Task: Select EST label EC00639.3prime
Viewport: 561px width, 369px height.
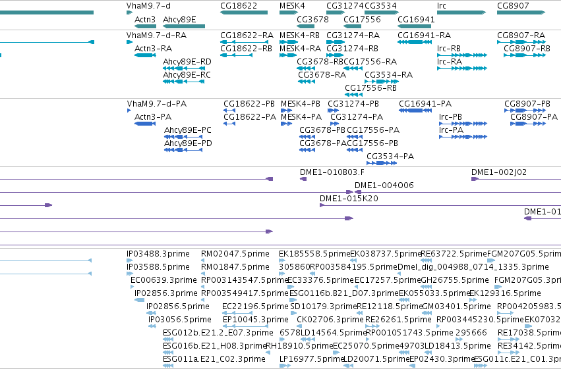Action: pyautogui.click(x=163, y=280)
